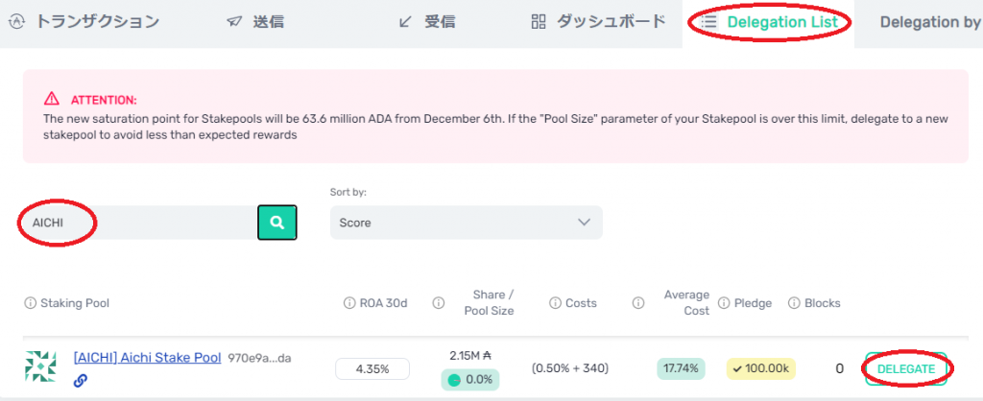Switch to the Delegation List tab
Image resolution: width=983 pixels, height=401 pixels.
click(769, 23)
